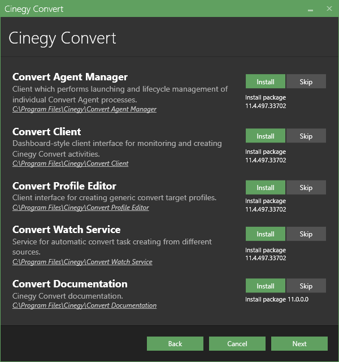Proceed with the Next button
This screenshot has width=339, height=362.
tap(299, 343)
